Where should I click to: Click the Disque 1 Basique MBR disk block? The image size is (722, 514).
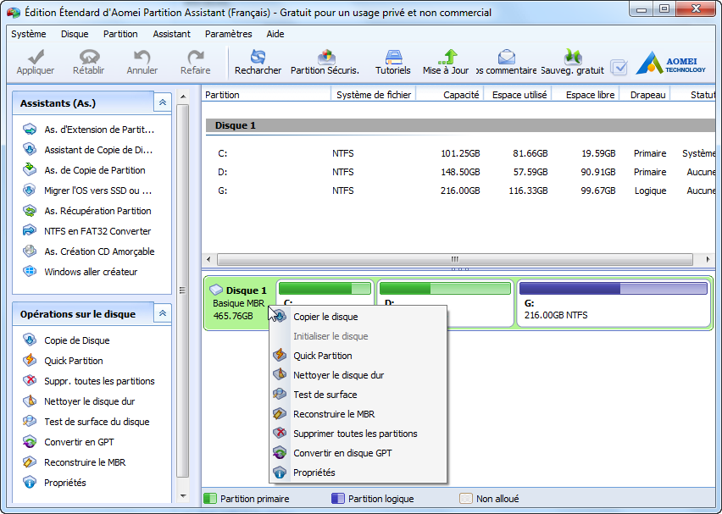pos(240,303)
